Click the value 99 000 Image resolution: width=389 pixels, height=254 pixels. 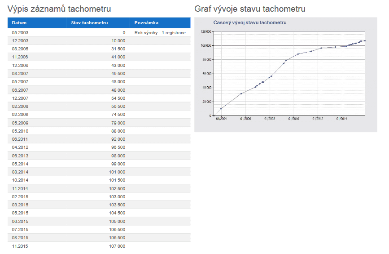tap(118, 164)
